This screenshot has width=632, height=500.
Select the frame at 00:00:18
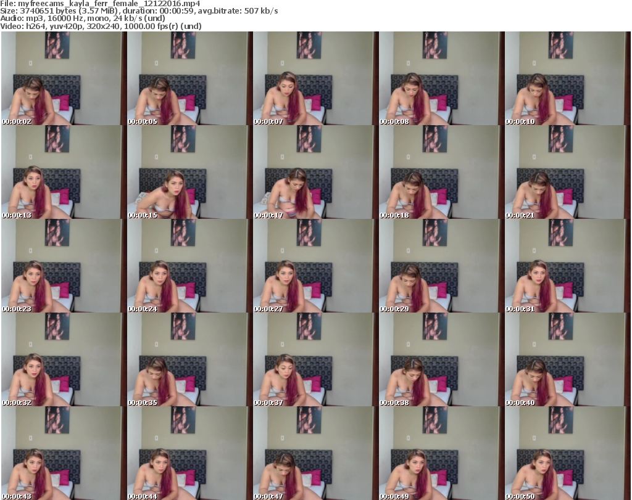tap(441, 172)
